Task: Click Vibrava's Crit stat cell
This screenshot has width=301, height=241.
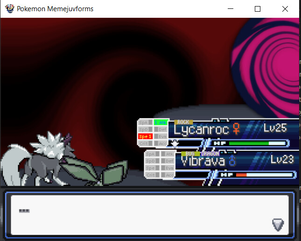Action: click(x=153, y=175)
